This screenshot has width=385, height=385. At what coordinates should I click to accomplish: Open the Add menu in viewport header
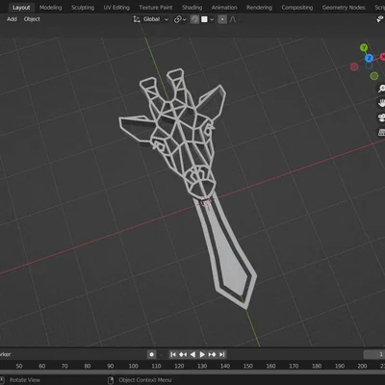pyautogui.click(x=12, y=19)
